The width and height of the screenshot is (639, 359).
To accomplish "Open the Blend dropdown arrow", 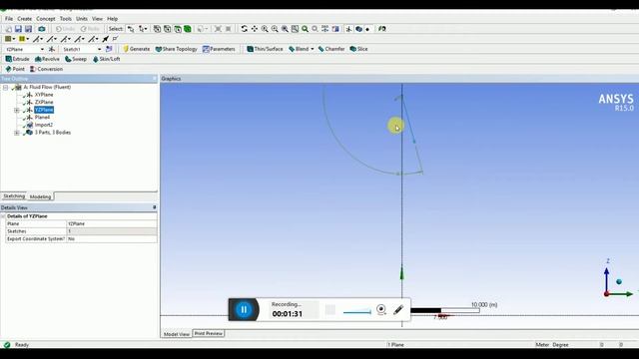I will point(313,49).
